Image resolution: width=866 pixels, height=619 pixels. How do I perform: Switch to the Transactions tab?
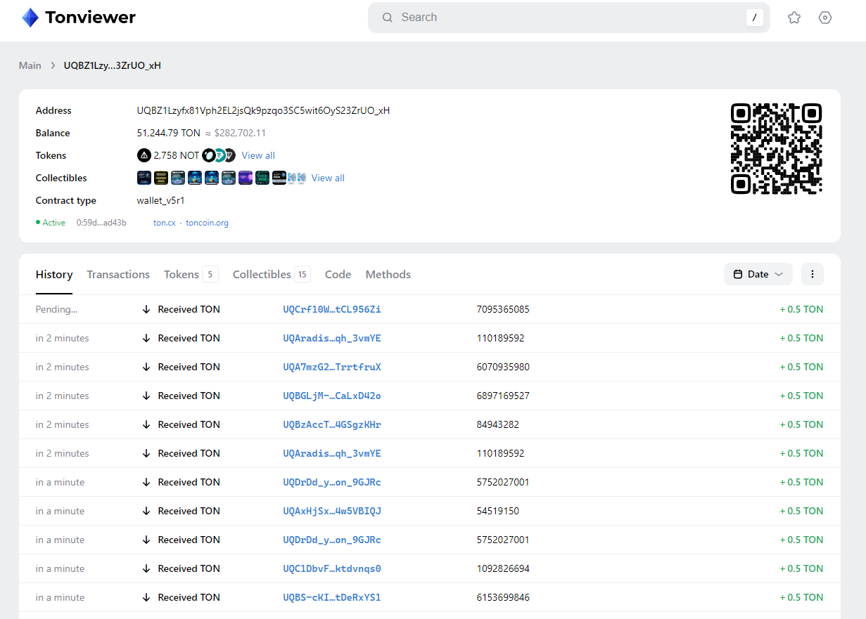(118, 274)
